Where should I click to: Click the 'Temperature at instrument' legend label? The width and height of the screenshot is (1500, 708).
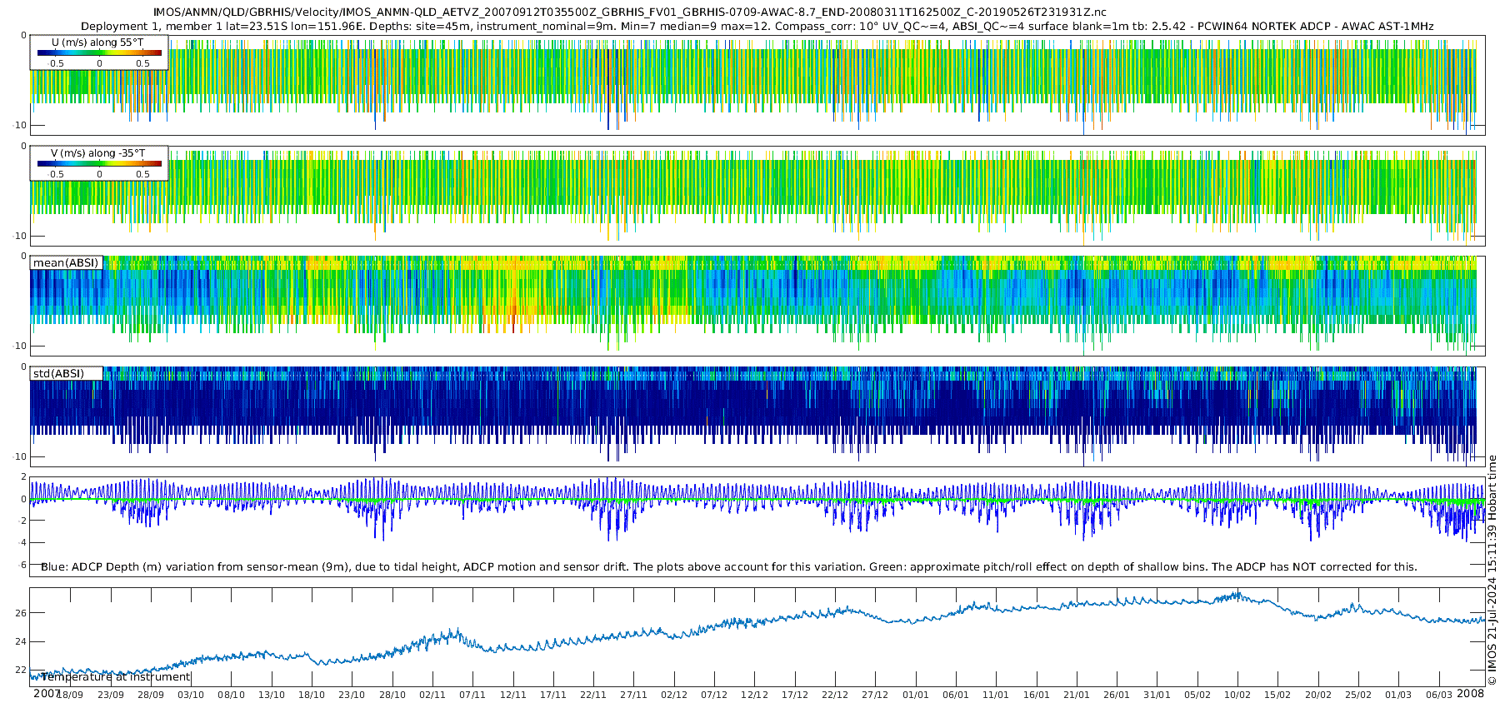(x=115, y=677)
